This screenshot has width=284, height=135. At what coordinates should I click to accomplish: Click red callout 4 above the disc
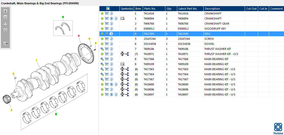pyautogui.click(x=79, y=36)
